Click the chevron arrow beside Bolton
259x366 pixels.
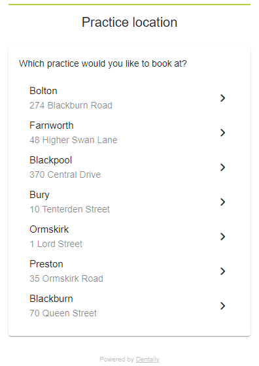(x=222, y=98)
